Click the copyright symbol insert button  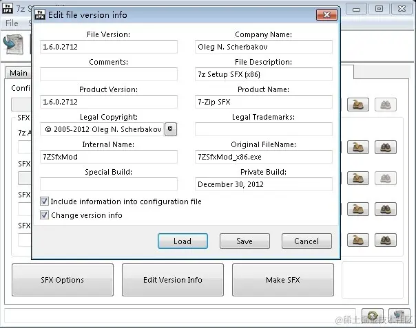tap(171, 129)
